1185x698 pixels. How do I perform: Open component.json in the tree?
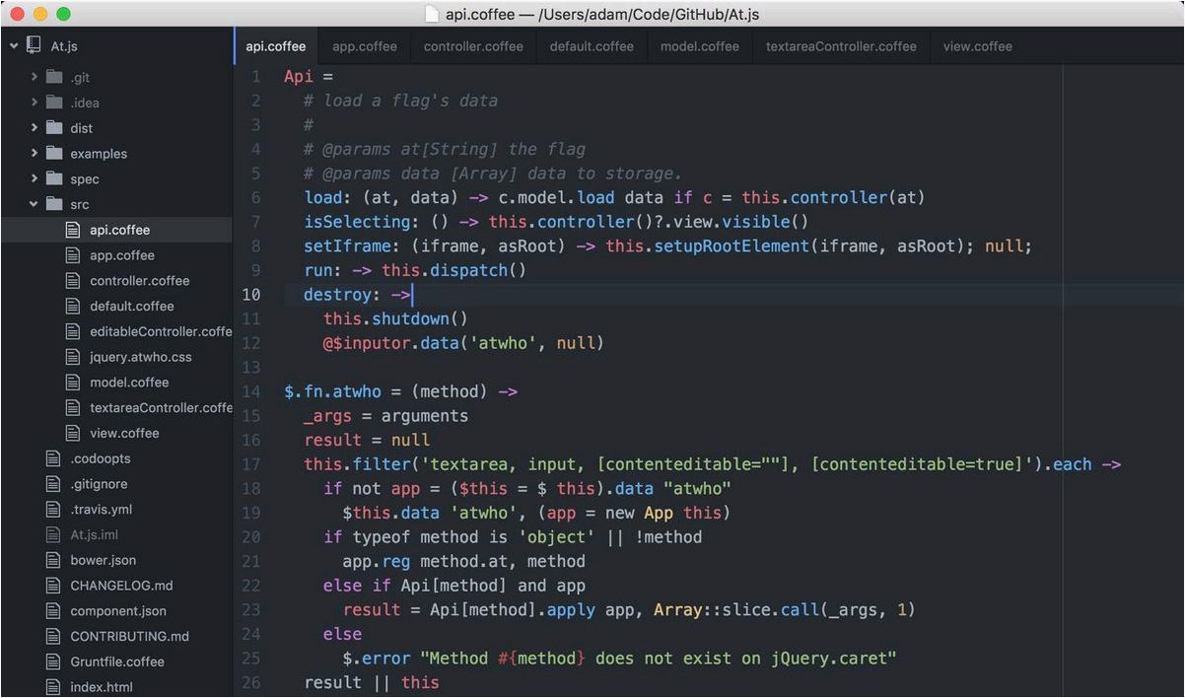(118, 611)
